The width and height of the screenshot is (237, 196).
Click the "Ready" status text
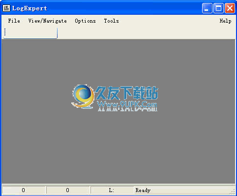[143, 190]
